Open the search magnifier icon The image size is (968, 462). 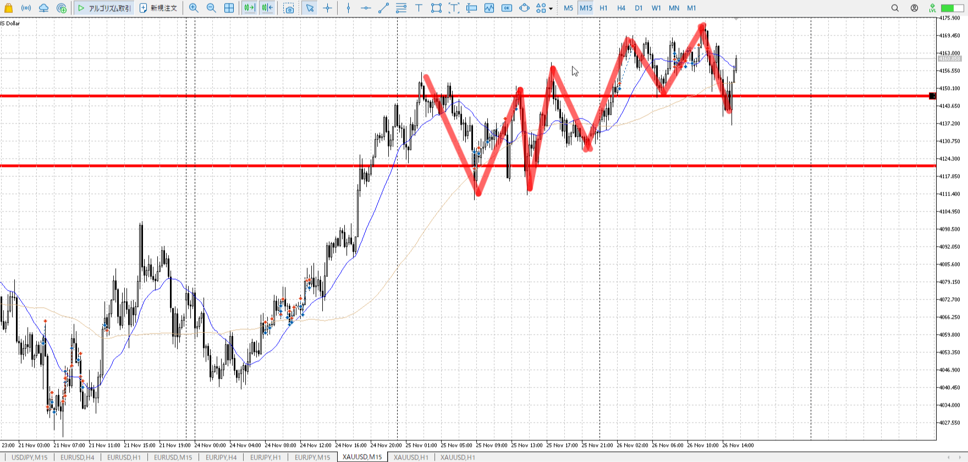click(x=895, y=8)
